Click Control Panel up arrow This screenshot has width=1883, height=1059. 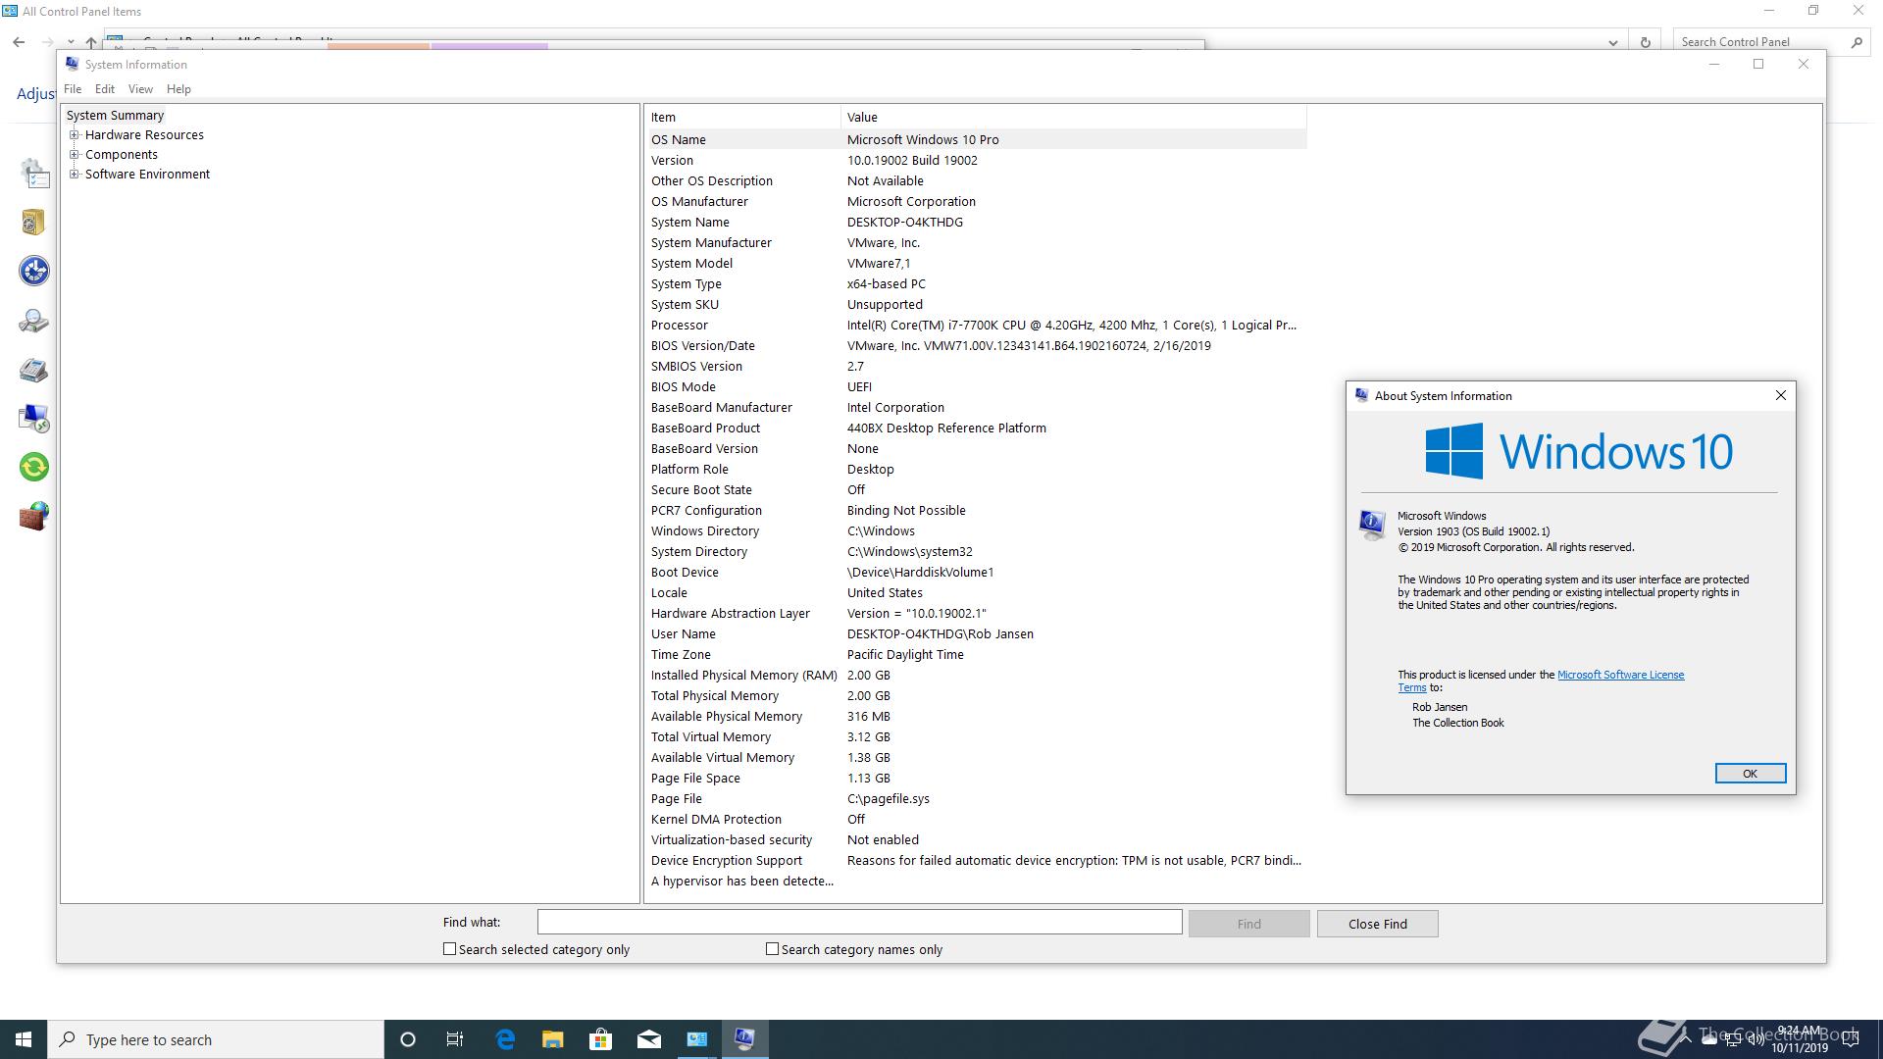(x=91, y=42)
